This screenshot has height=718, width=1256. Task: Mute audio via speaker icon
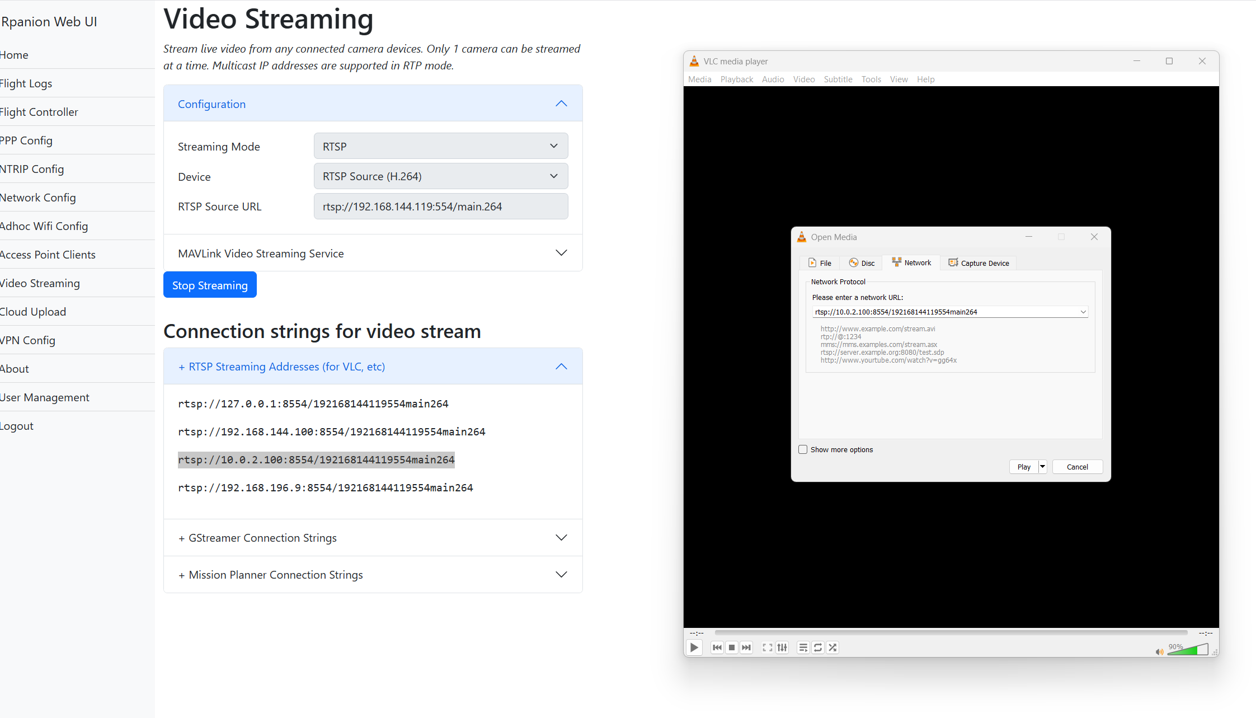coord(1159,651)
